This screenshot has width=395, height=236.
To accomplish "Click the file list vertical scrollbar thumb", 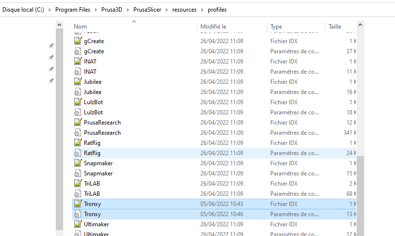I will 360,196.
